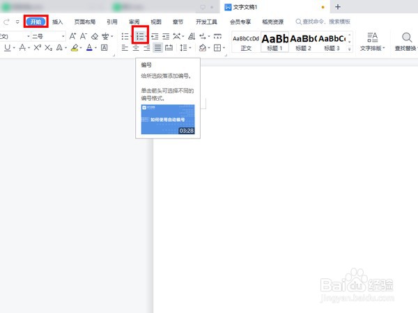Set line spacing

183,48
